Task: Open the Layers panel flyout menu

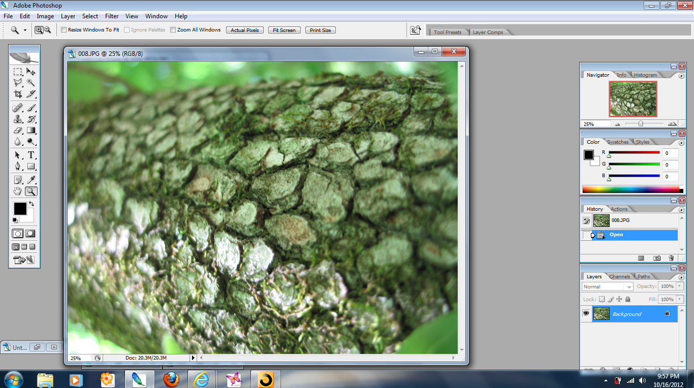Action: tap(681, 278)
